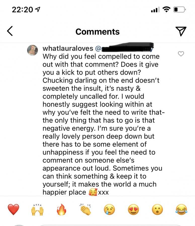Insert the heart eyes emoji
This screenshot has height=226, width=195.
click(133, 210)
